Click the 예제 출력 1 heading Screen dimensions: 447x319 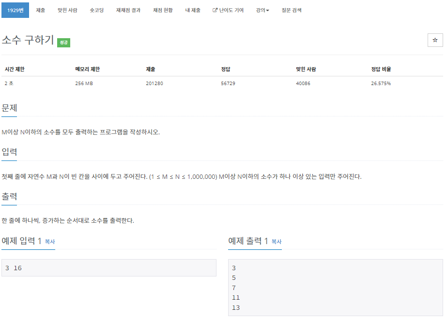(x=248, y=241)
